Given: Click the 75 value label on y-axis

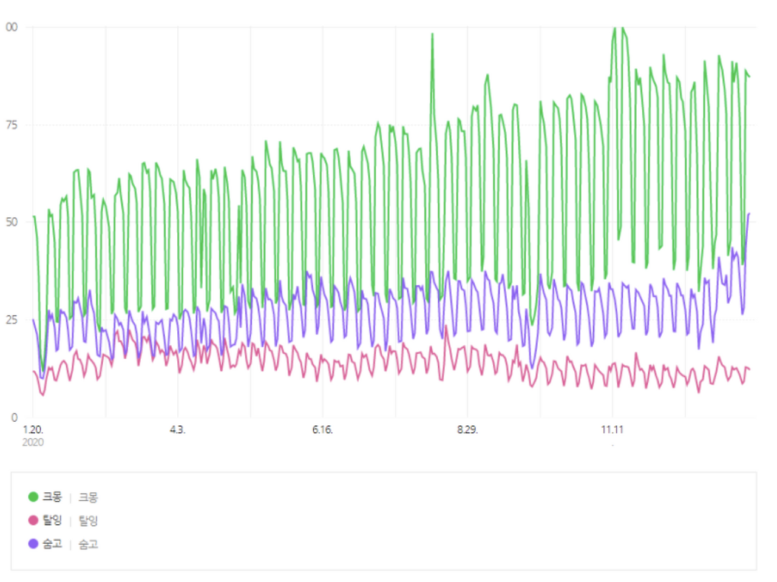Looking at the screenshot, I should tap(12, 125).
